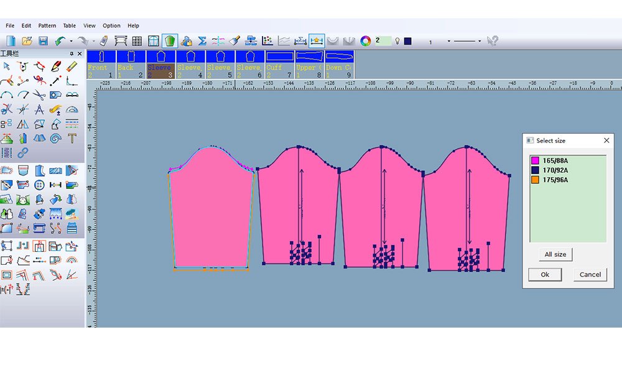Viewport: 622px width, 373px height.
Task: Toggle the auto-hide pin on the 工具栏 panel
Action: (x=70, y=53)
